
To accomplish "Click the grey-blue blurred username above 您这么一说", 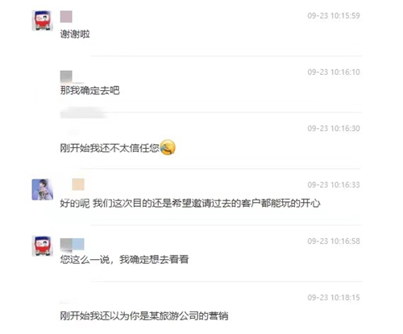I will click(72, 244).
